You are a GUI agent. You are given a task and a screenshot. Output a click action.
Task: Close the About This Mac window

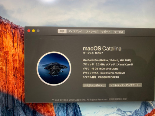tap(29, 31)
